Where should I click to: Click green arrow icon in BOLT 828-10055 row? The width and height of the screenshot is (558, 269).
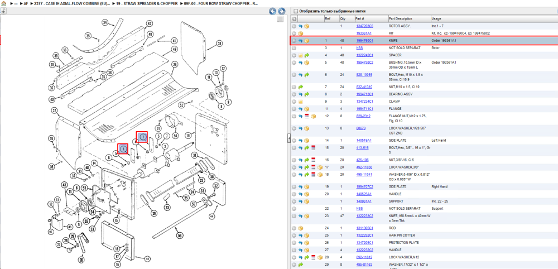(x=307, y=75)
